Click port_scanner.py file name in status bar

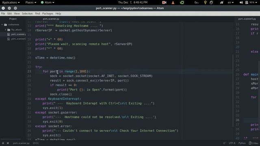tap(21, 143)
